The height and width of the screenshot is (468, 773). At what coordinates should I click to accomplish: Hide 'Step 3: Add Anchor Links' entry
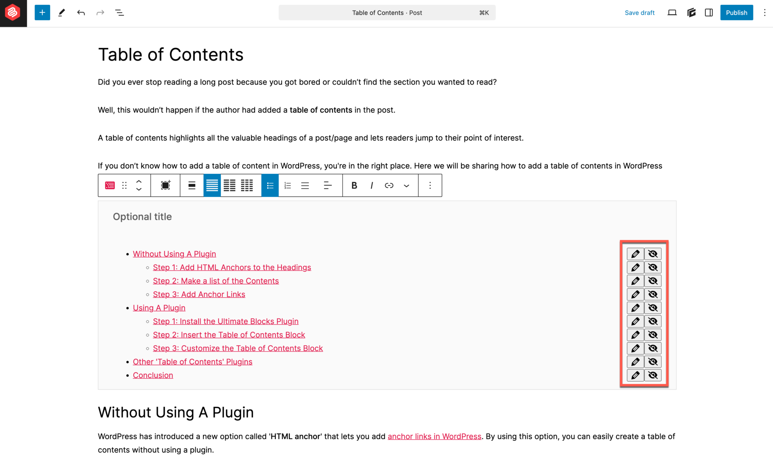pos(653,294)
